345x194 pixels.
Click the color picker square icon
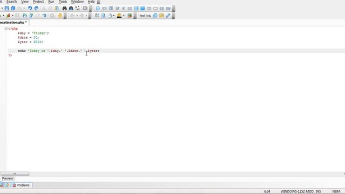click(130, 16)
